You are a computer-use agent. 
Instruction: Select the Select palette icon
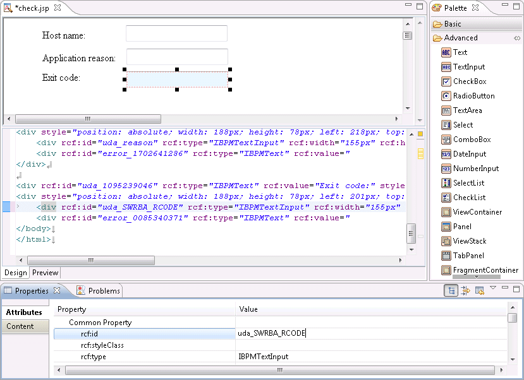click(x=446, y=125)
